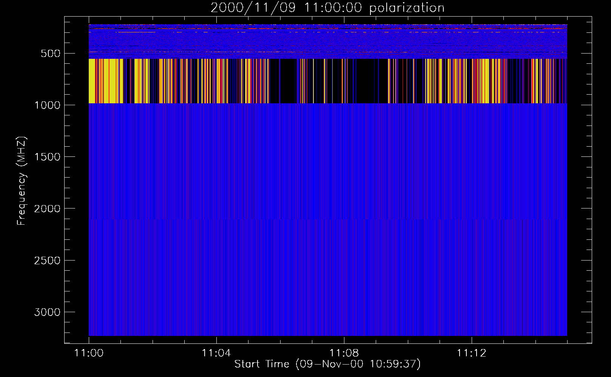Click the 11:12 time tick label
The width and height of the screenshot is (611, 377).
(472, 353)
